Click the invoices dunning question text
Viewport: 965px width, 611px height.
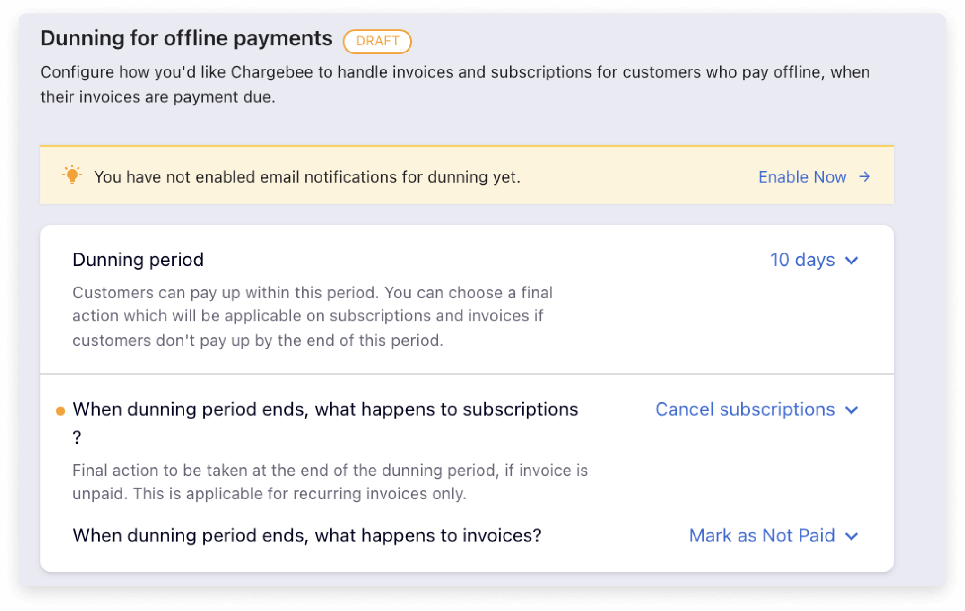point(307,535)
